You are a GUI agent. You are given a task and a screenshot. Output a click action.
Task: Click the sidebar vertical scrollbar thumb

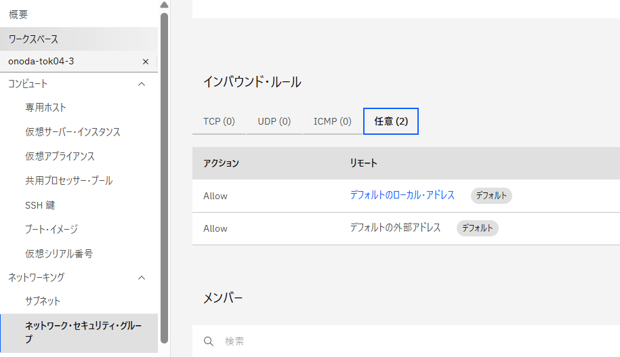click(165, 178)
